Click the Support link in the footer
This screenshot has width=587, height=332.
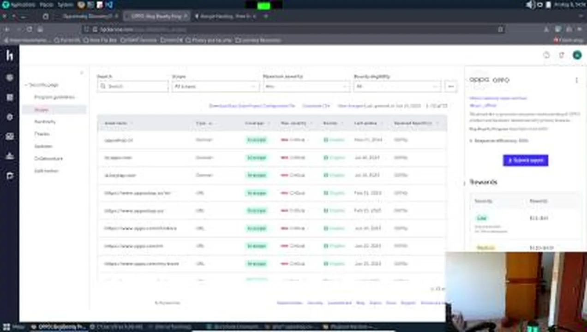[x=408, y=303]
